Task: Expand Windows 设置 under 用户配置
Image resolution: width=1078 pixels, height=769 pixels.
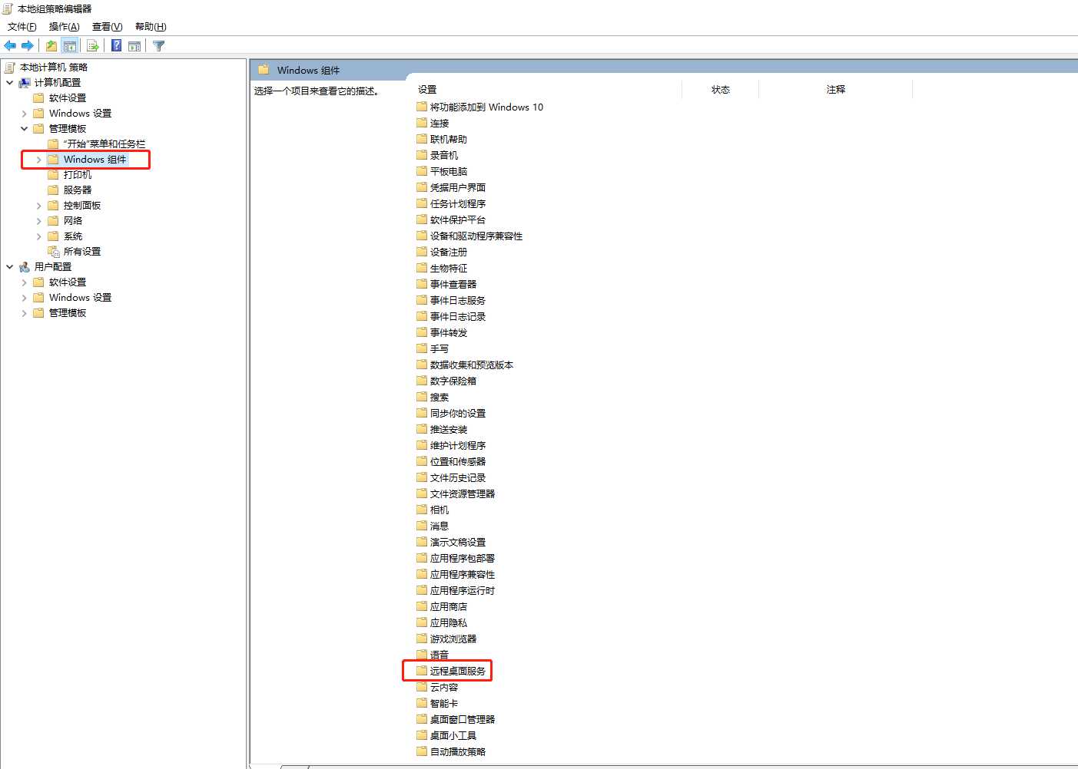Action: [25, 298]
